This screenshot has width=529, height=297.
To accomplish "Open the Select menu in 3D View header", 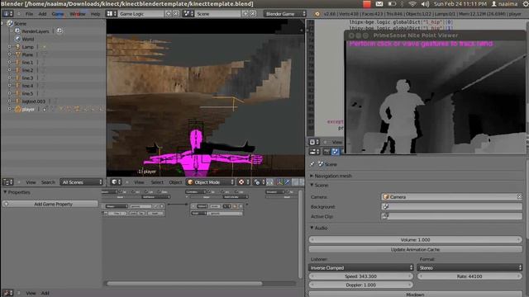I will 157,182.
